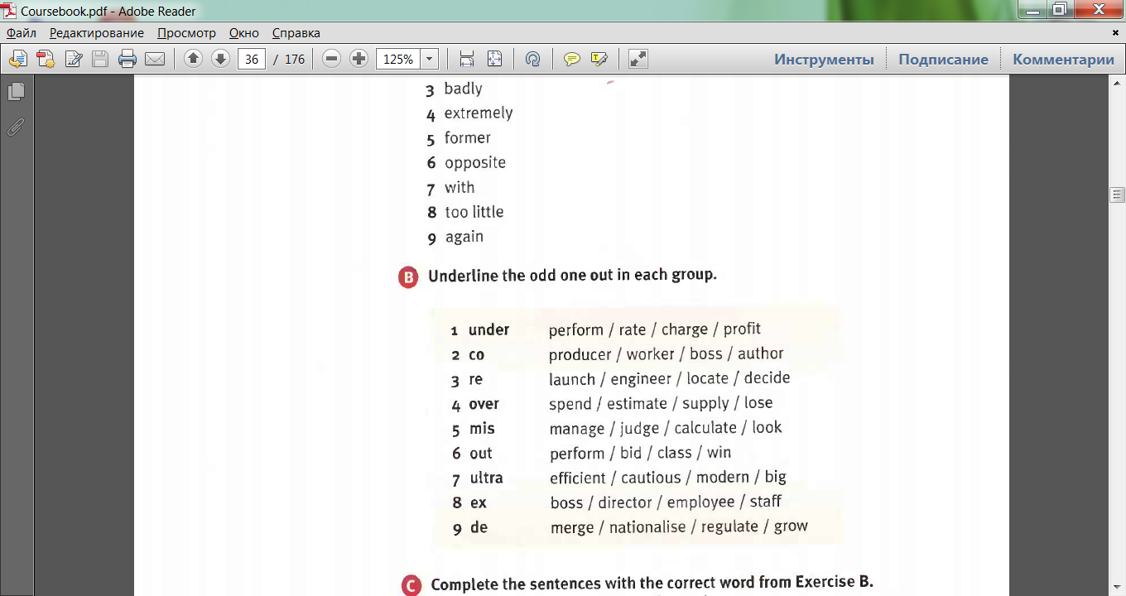Click the word 'producer' in row 2
1126x596 pixels.
(x=580, y=354)
